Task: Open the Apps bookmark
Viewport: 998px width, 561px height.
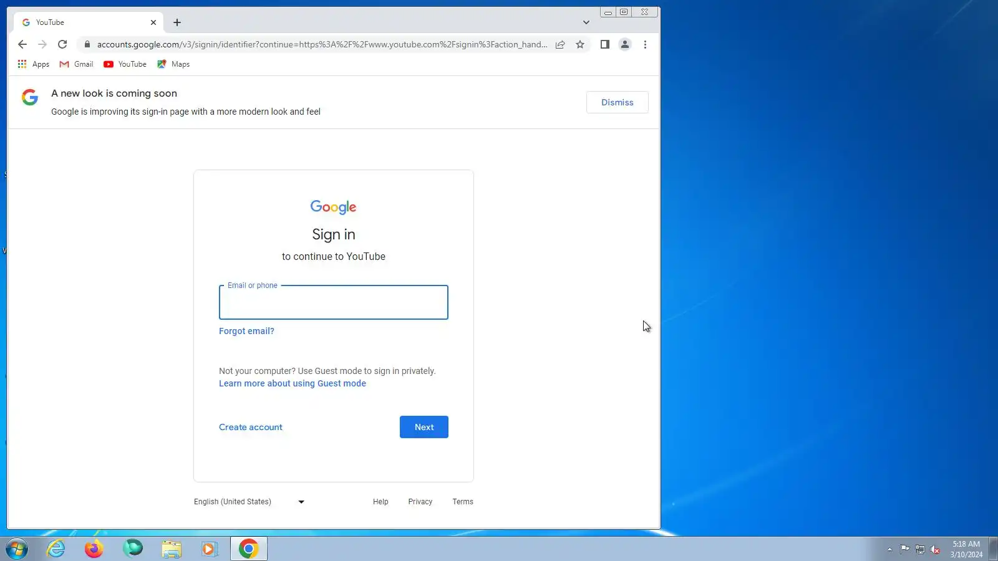Action: coord(34,64)
